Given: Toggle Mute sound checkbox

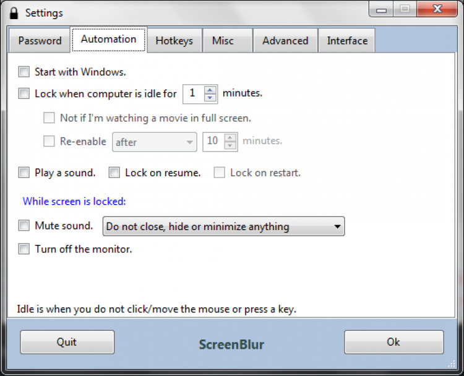Looking at the screenshot, I should point(24,226).
